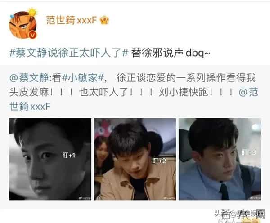Screen dimensions: 270x223
Task: View the 盯+3 blue shirt image
Action: [220, 159]
